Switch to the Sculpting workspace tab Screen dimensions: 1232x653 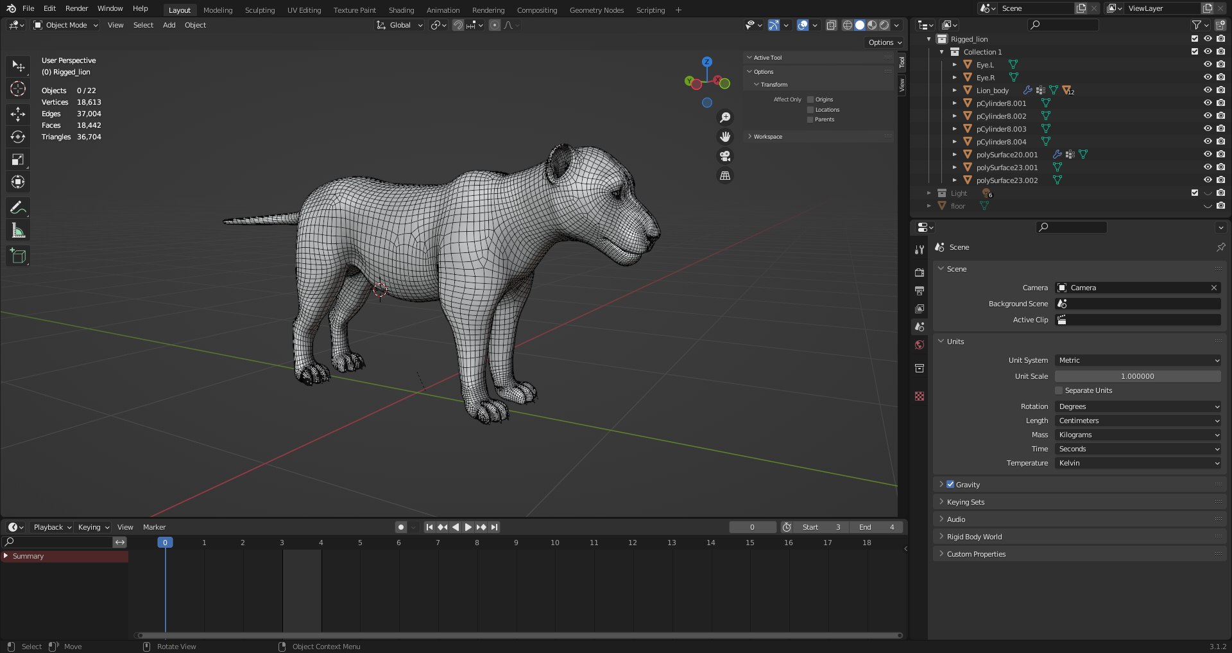(260, 10)
